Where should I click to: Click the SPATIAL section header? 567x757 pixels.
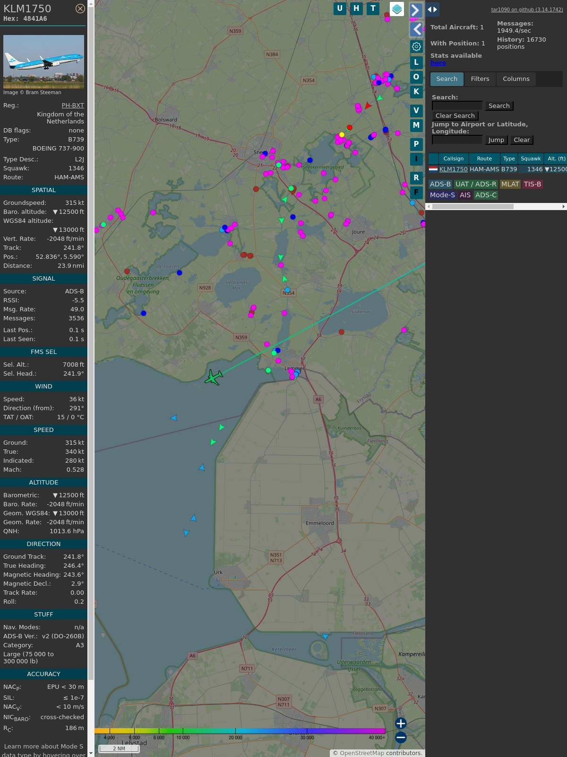click(x=43, y=190)
